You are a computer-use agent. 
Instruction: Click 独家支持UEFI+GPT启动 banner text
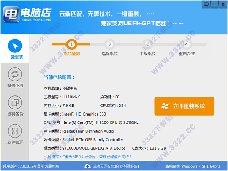[142, 23]
